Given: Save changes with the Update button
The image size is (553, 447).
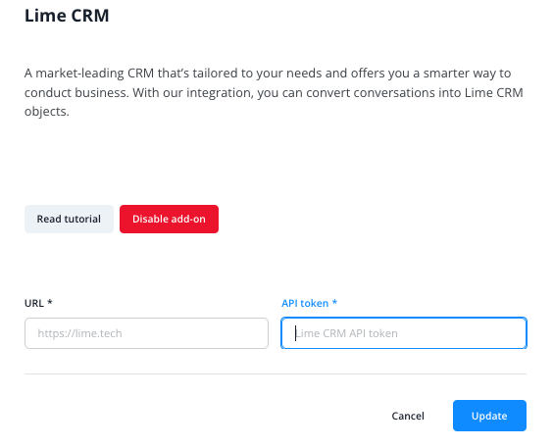Looking at the screenshot, I should (489, 416).
